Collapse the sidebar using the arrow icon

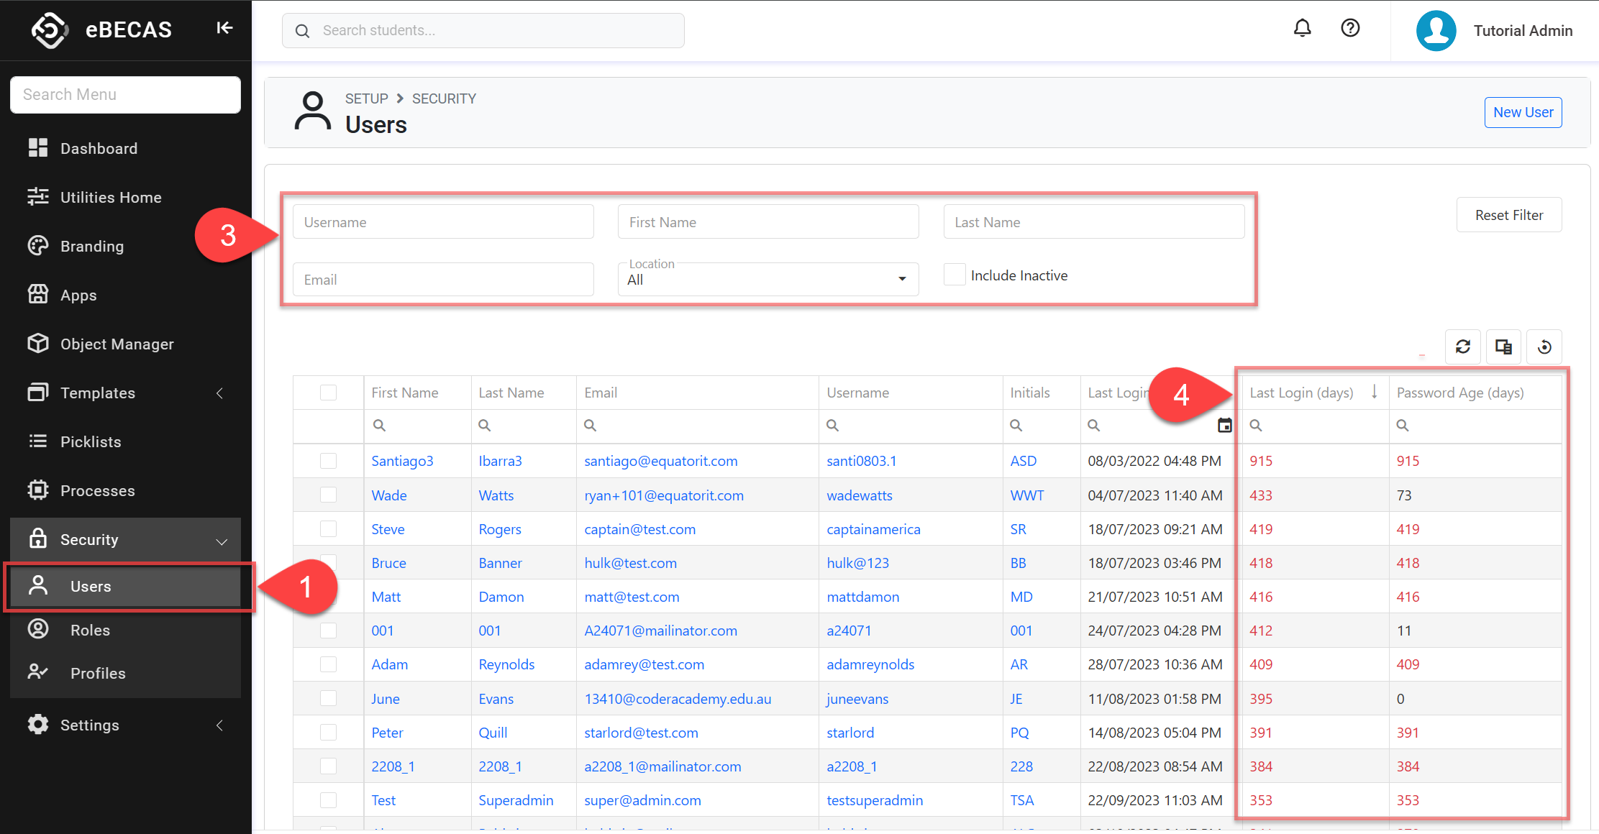tap(224, 28)
